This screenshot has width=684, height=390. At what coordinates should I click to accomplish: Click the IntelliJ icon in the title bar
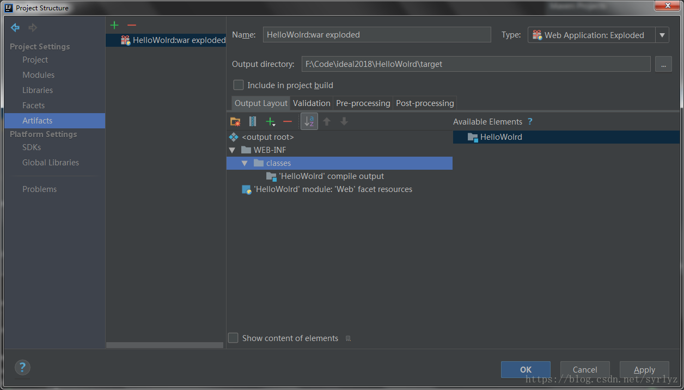[x=9, y=8]
